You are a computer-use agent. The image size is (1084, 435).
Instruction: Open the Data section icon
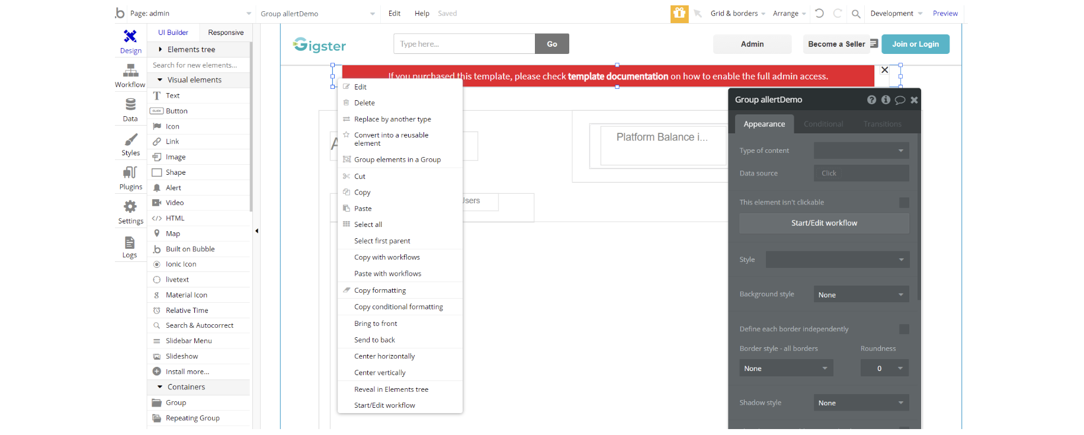pos(130,105)
